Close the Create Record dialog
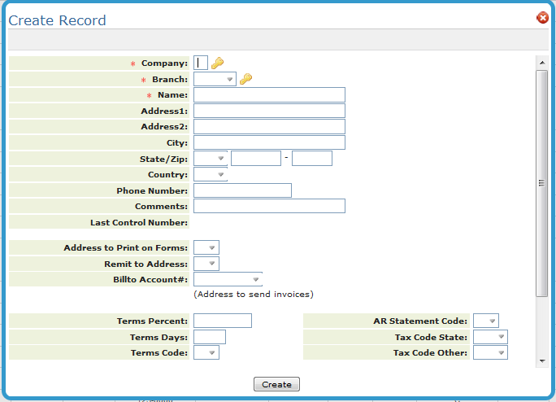 coord(542,18)
